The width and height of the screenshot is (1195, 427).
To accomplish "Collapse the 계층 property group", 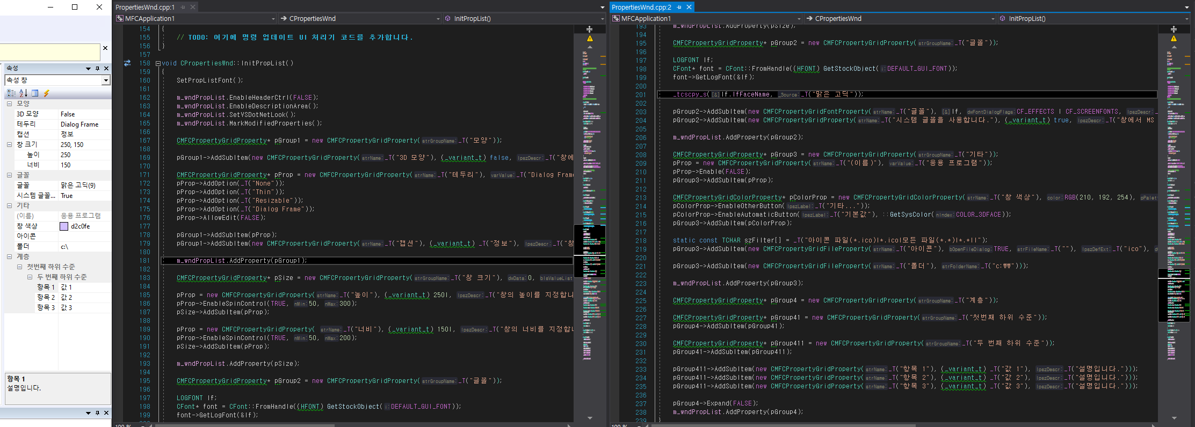I will (x=9, y=256).
